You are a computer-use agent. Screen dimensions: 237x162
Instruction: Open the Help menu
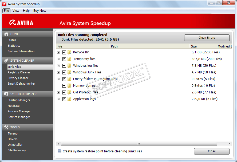26,11
